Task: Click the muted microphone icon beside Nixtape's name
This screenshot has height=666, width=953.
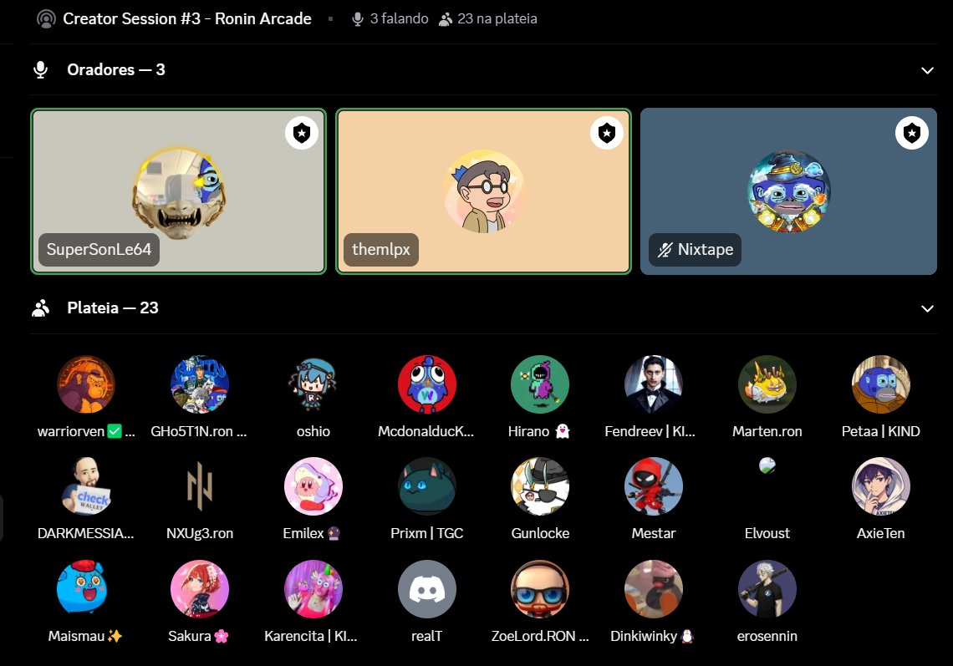Action: coord(665,249)
